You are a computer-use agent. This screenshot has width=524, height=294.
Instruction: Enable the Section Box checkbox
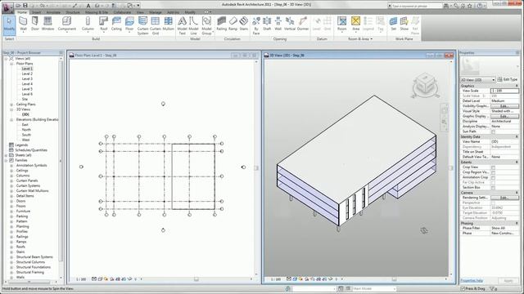pyautogui.click(x=493, y=188)
